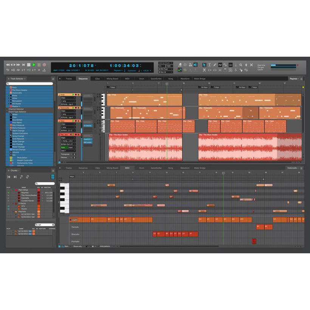Clear the Chunks lower search field
The image size is (310, 310).
coord(53,225)
